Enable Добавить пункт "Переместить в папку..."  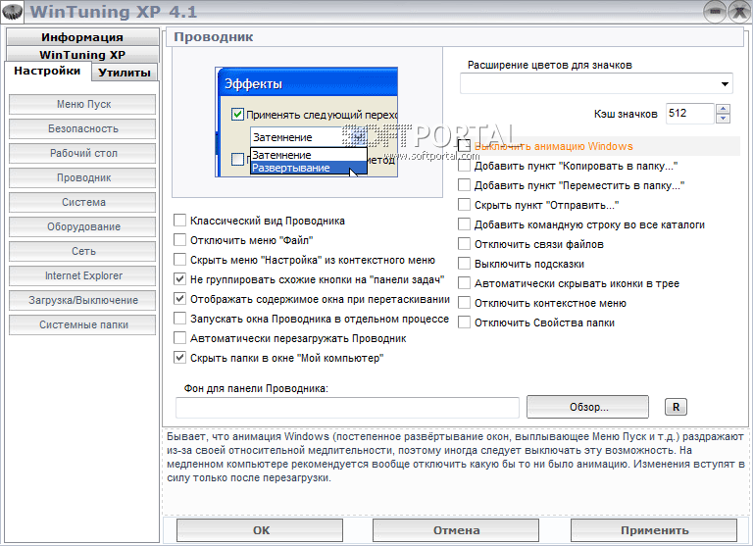point(464,185)
